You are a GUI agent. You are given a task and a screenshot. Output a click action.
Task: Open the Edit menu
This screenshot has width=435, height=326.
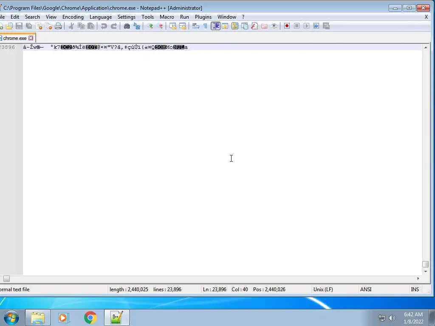[x=15, y=17]
